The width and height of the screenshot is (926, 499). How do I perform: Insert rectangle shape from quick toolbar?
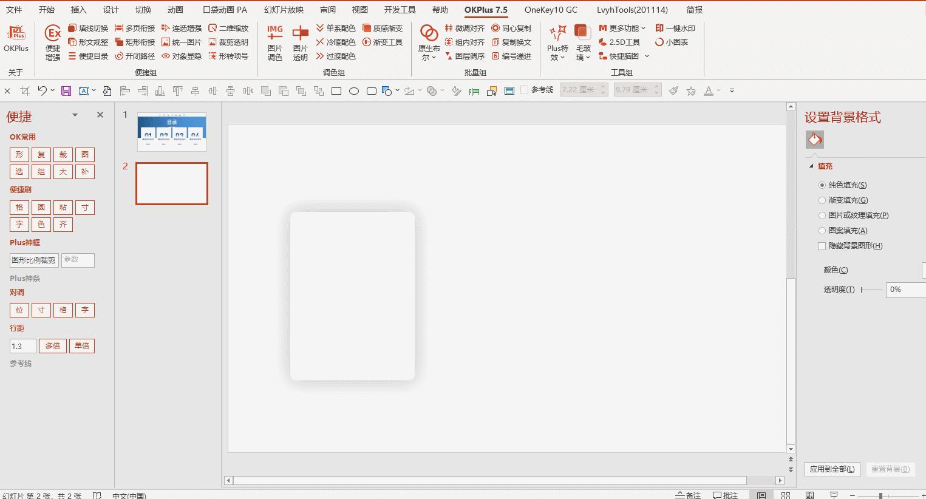[x=336, y=91]
